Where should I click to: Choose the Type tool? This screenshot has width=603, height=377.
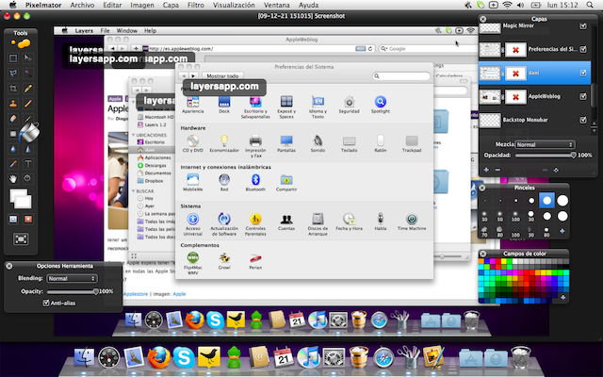click(x=28, y=162)
